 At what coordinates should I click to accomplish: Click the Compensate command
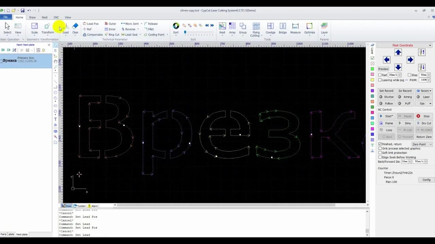(92, 35)
